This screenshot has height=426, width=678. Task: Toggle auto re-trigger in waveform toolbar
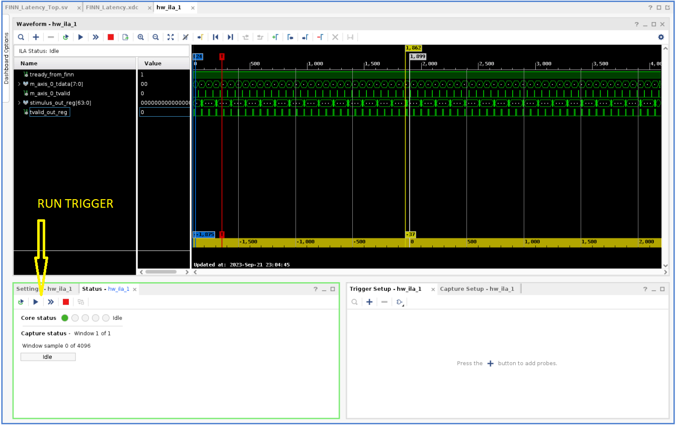pos(65,37)
